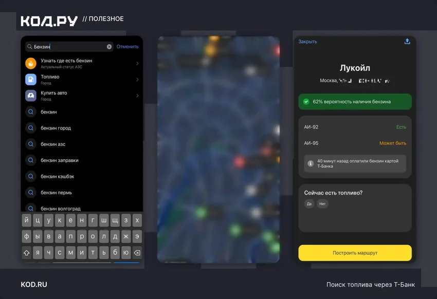Select 'бензин азс' suggestion
This screenshot has width=437, height=299.
coord(82,144)
